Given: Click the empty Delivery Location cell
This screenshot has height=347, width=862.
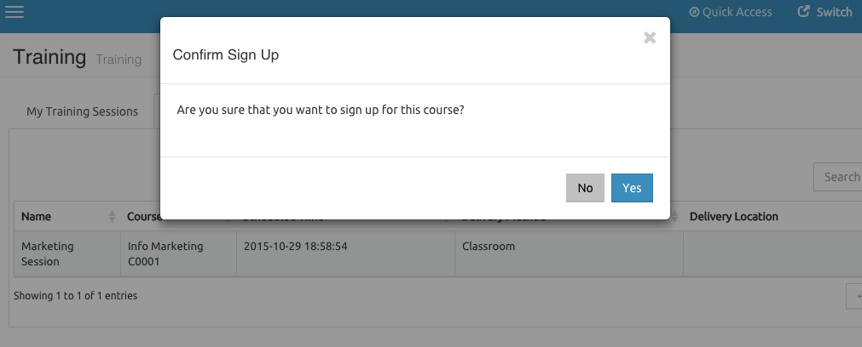Looking at the screenshot, I should (772, 253).
